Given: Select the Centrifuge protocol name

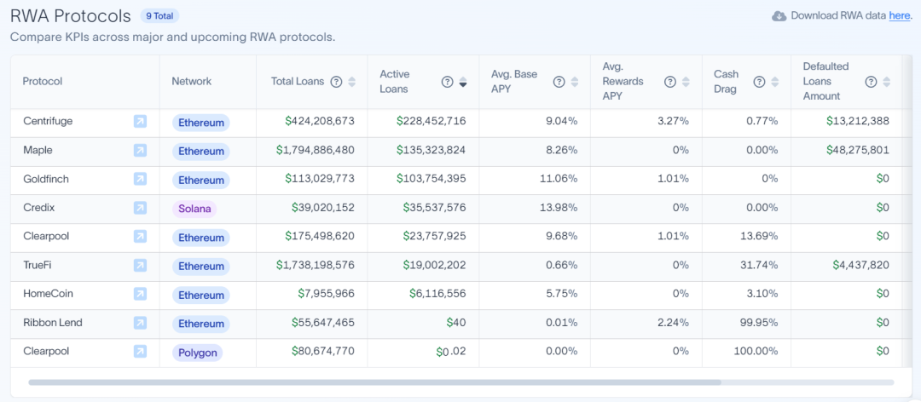Looking at the screenshot, I should click(48, 122).
